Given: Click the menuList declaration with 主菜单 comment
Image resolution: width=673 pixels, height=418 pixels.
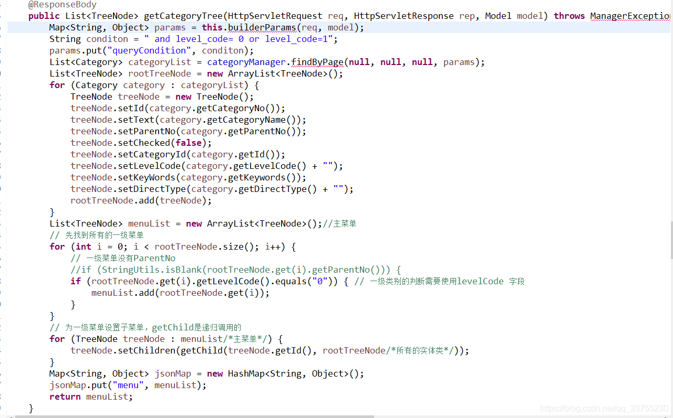Looking at the screenshot, I should 203,223.
